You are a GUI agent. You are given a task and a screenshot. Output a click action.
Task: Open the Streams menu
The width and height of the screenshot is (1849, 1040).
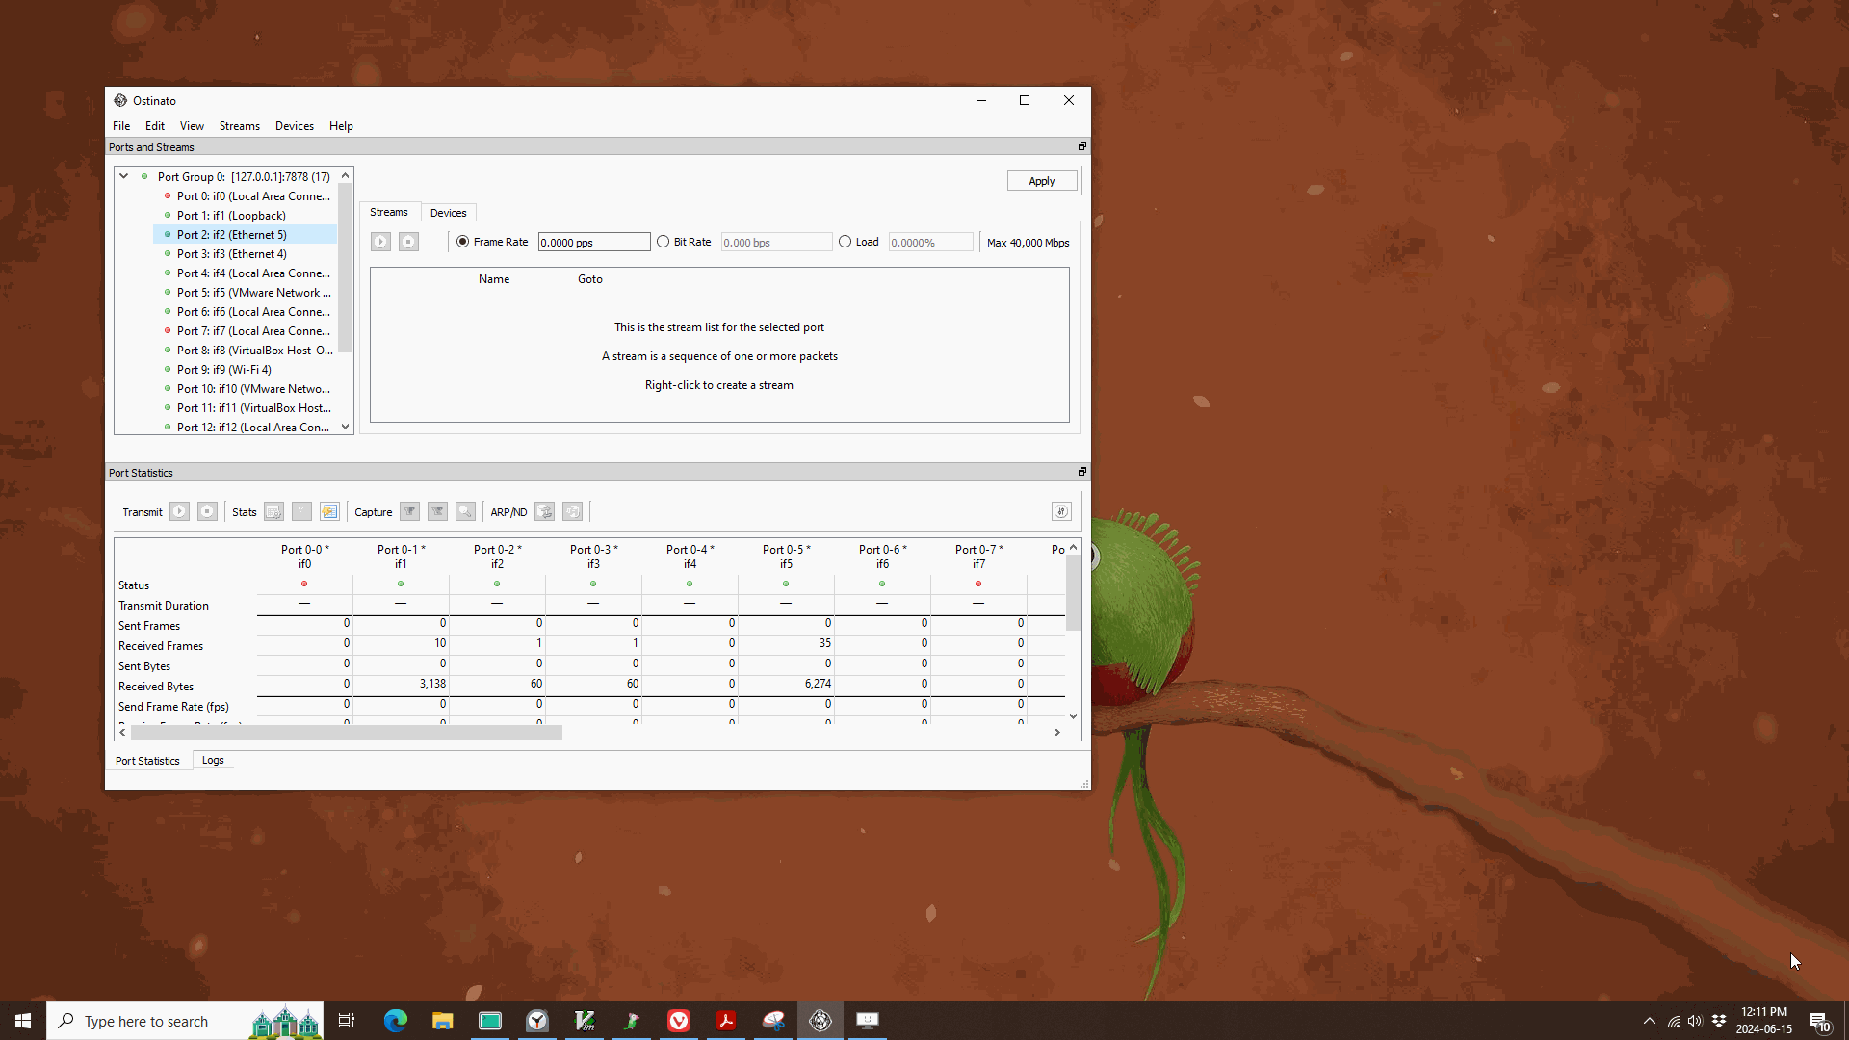click(x=239, y=126)
